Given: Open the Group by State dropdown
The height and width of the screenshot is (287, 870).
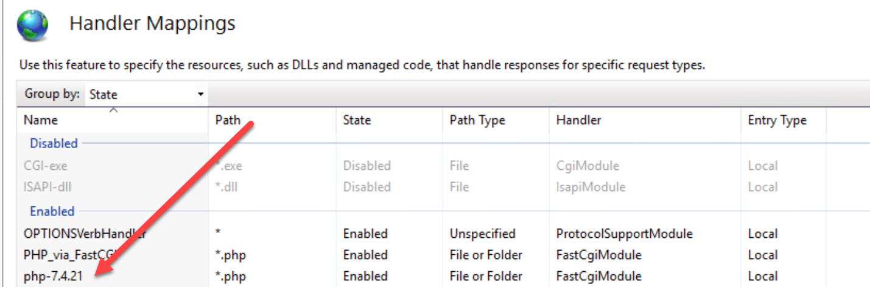Looking at the screenshot, I should 146,95.
